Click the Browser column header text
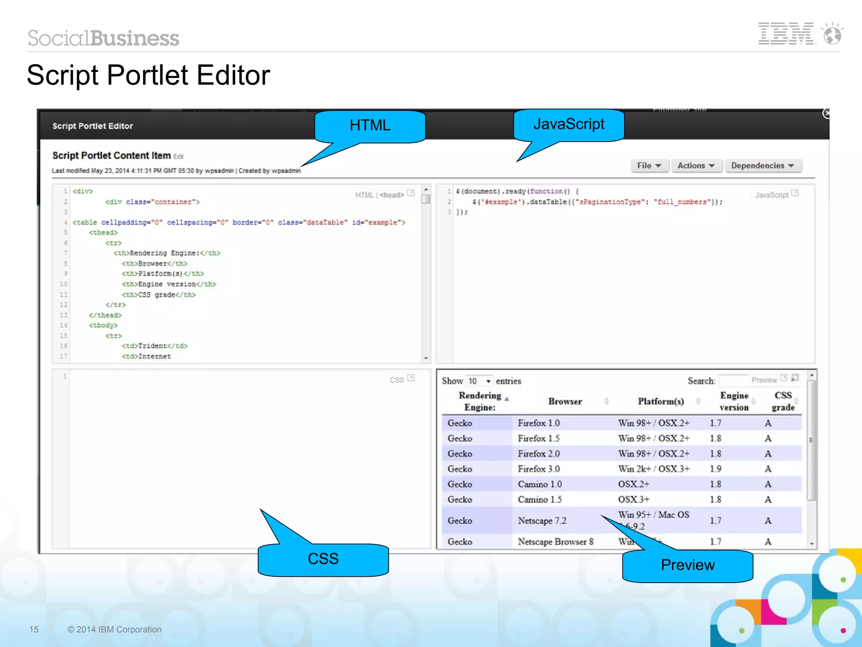This screenshot has width=862, height=647. coord(565,401)
